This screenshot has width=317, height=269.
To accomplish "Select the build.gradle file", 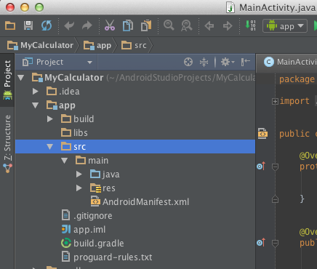I will pos(135,244).
